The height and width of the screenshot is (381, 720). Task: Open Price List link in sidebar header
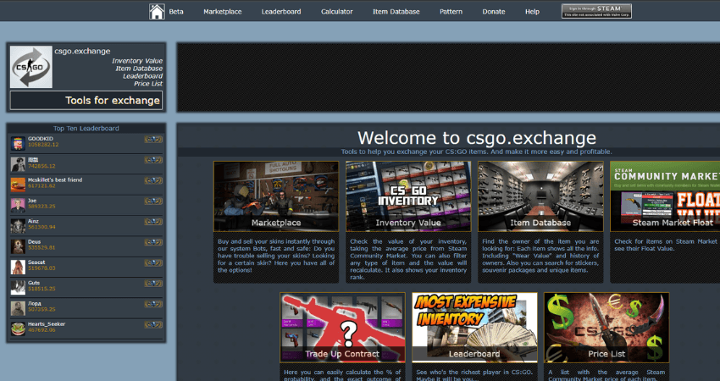(148, 84)
